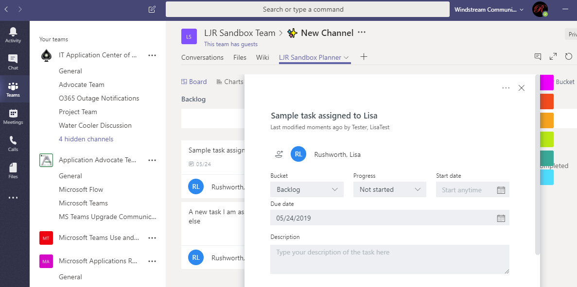Viewport: 577px width, 287px height.
Task: Show more apps in the sidebar
Action: click(13, 198)
